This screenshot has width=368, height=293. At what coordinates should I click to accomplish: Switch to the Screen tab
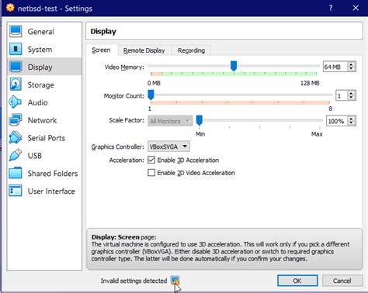click(x=101, y=50)
